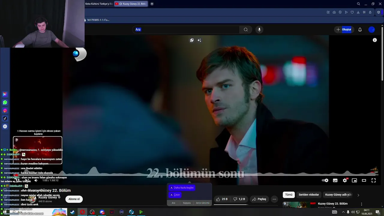Open the Kuzey Güney 23. Bölüm video title
Viewport: 384px width, 216px height.
tap(333, 204)
